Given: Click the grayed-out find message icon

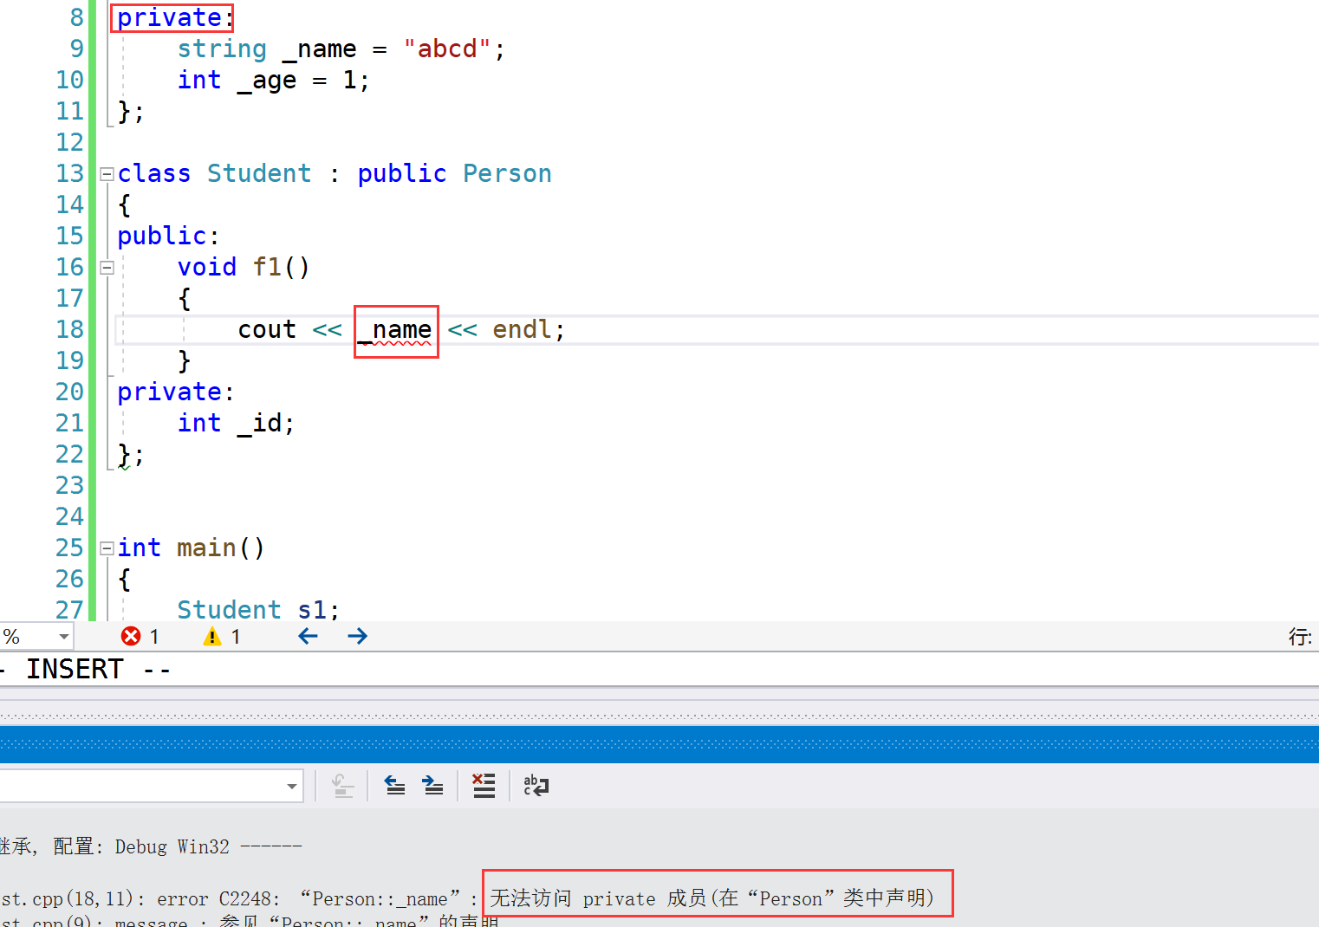Looking at the screenshot, I should (342, 786).
